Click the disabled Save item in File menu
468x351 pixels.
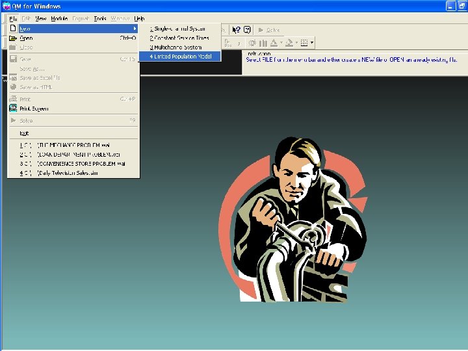pos(73,59)
